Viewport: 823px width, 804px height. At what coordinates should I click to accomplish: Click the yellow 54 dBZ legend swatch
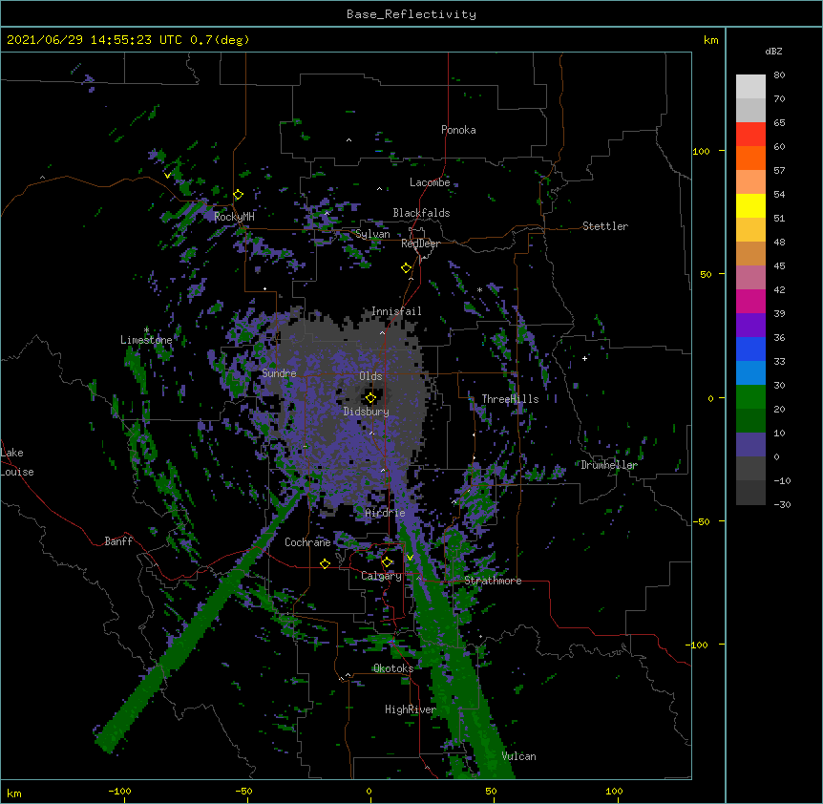[x=750, y=205]
